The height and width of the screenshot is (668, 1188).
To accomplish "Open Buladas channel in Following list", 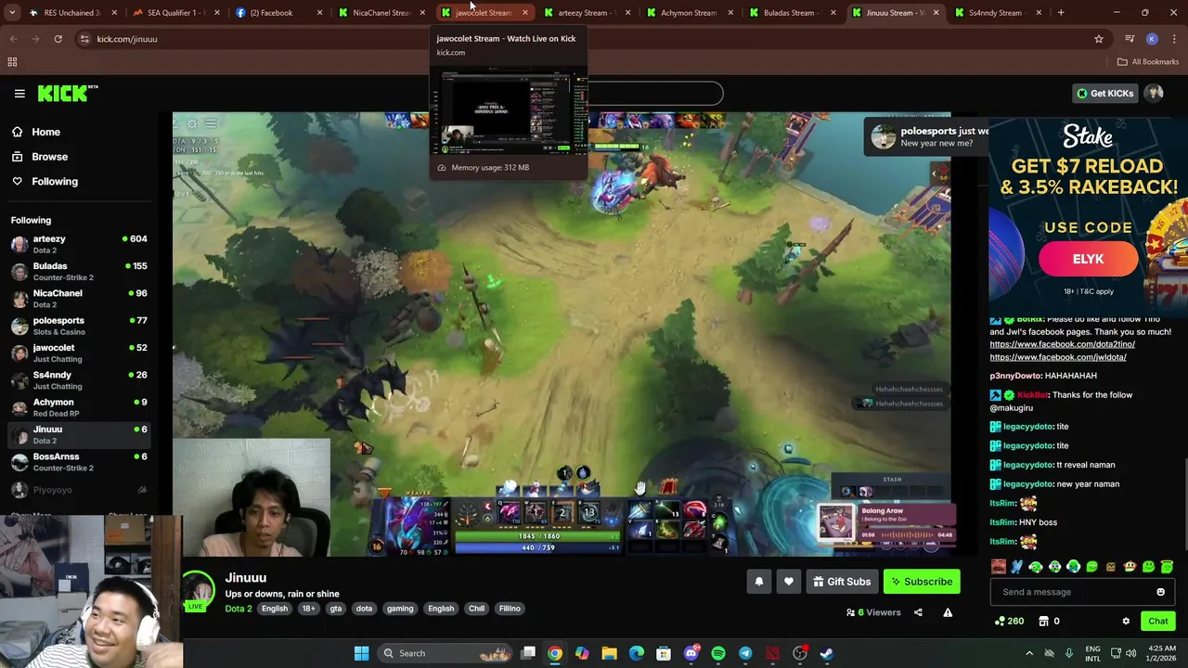I will pyautogui.click(x=79, y=271).
